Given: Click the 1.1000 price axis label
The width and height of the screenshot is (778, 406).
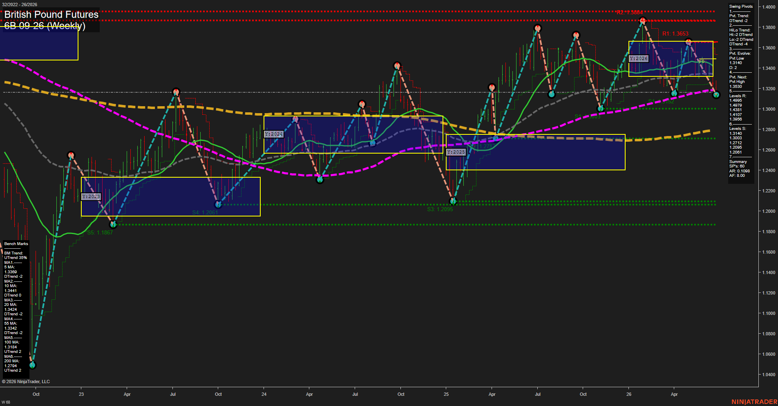Looking at the screenshot, I should coord(768,313).
